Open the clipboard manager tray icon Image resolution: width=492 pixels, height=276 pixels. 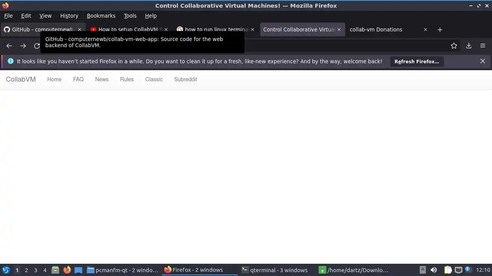click(x=448, y=270)
